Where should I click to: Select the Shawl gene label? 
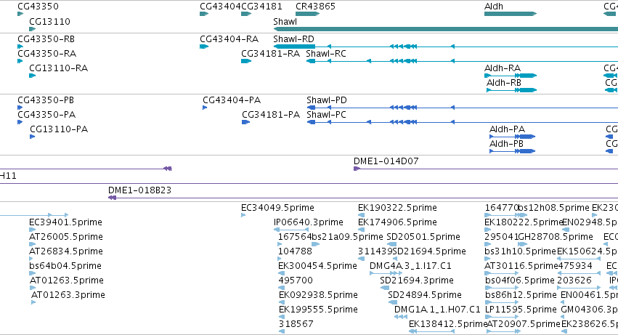coord(285,21)
